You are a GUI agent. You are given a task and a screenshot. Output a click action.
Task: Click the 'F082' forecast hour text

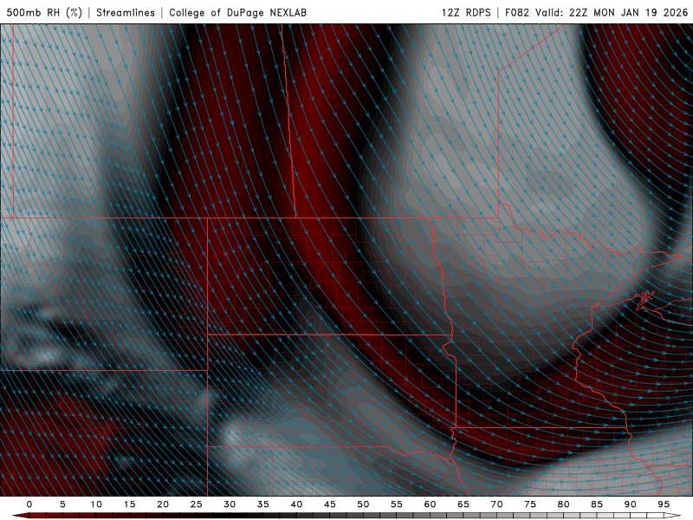[x=516, y=12]
